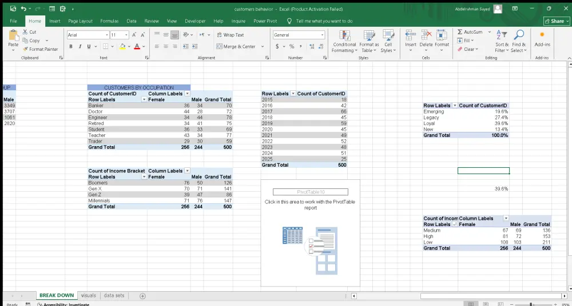Viewport: 572px width, 306px height.
Task: Click the Decrease Decimal icon
Action: (x=321, y=47)
